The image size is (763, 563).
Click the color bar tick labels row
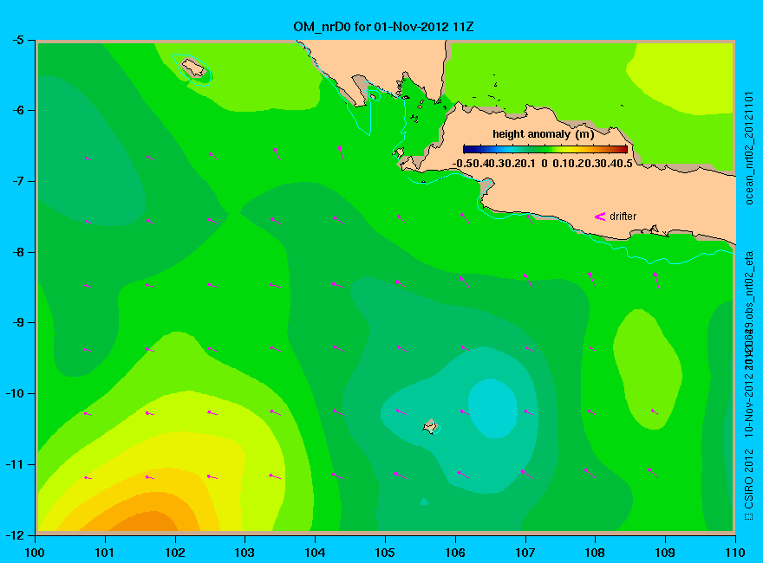click(543, 164)
